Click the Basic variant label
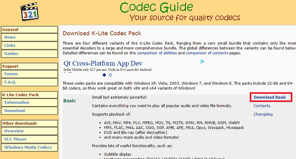 click(69, 101)
